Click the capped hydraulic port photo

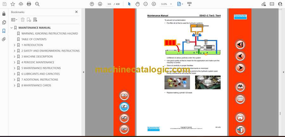click(208, 83)
